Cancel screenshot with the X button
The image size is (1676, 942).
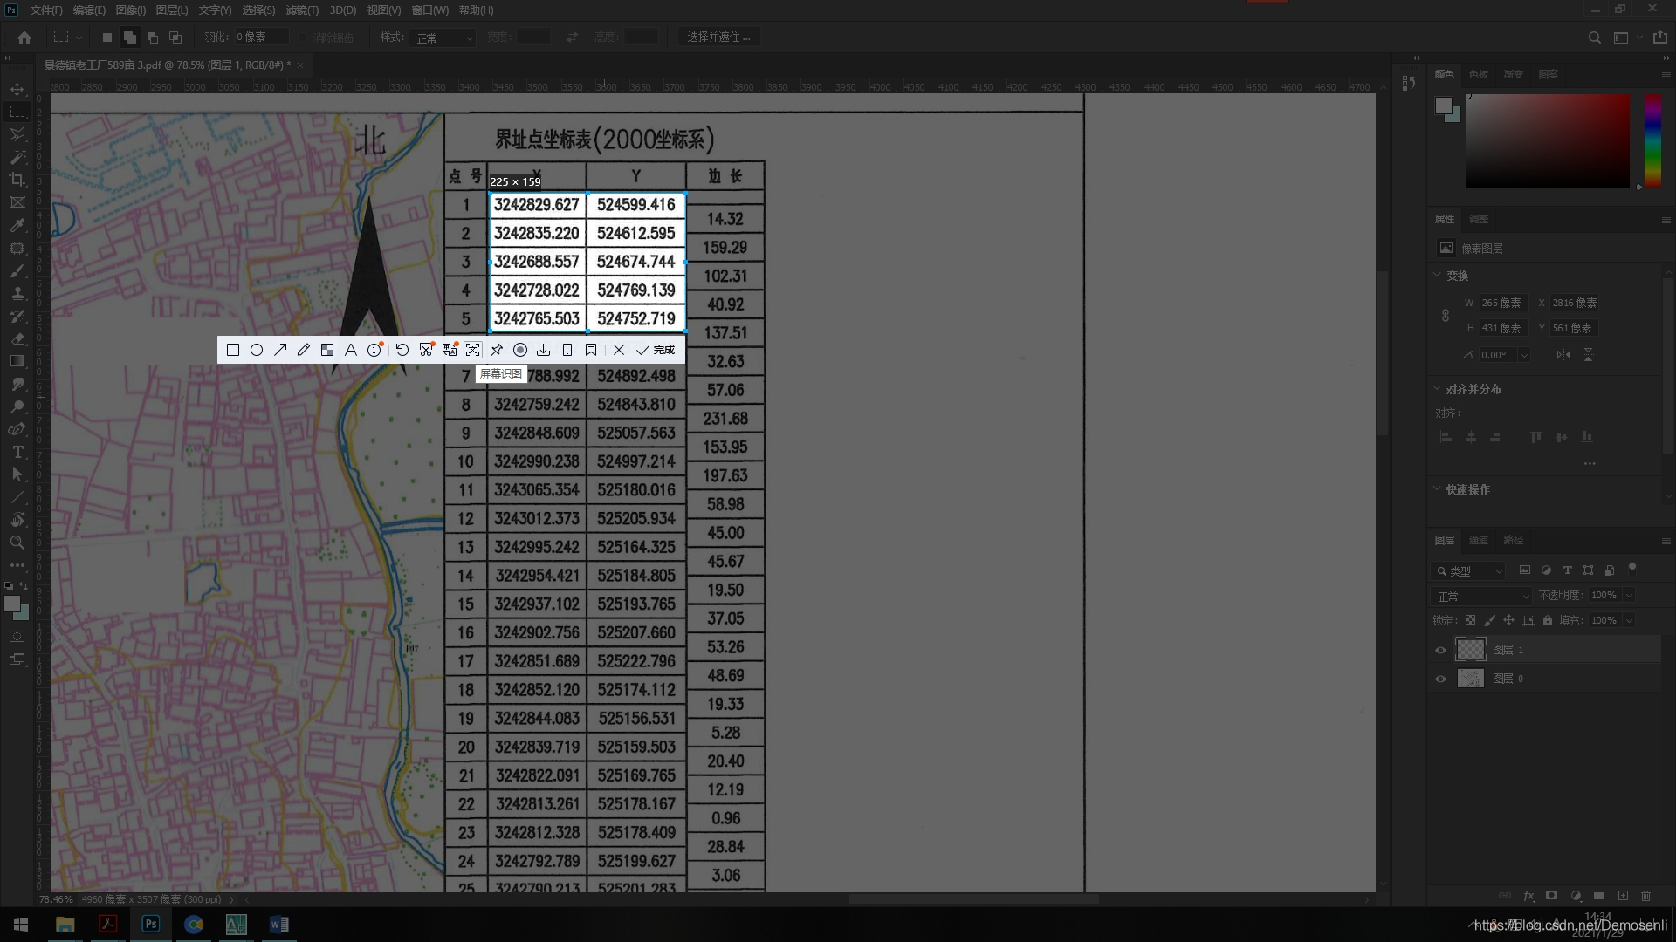pos(619,350)
